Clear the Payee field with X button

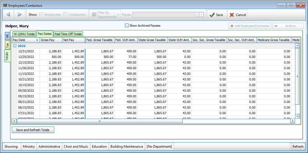201,15
